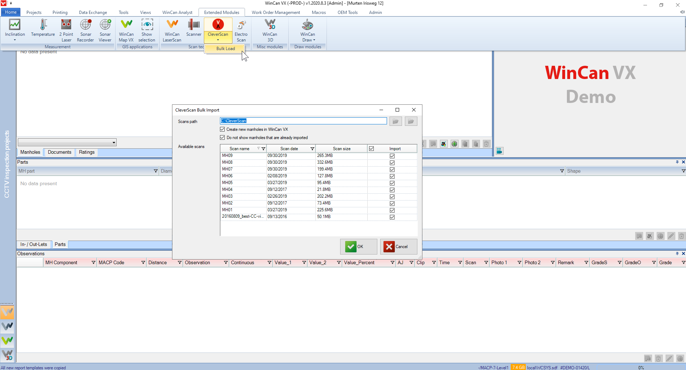This screenshot has height=370, width=686.
Task: Select the Temperature measurement tool
Action: tap(43, 29)
